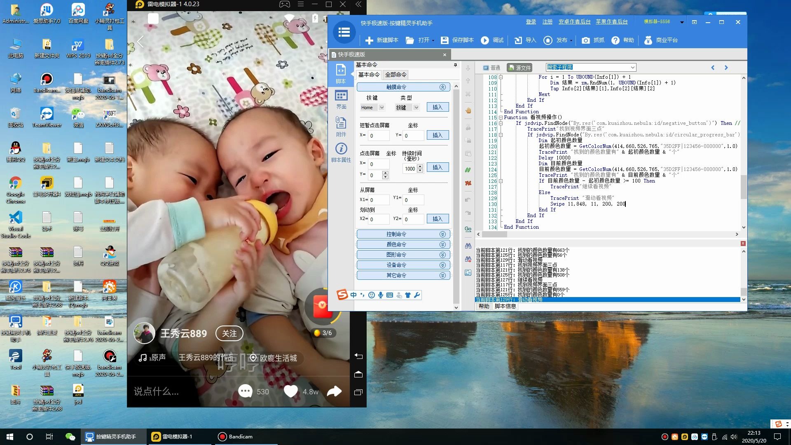Expand 颜色命令 section in command panel
The width and height of the screenshot is (791, 445).
[x=402, y=244]
